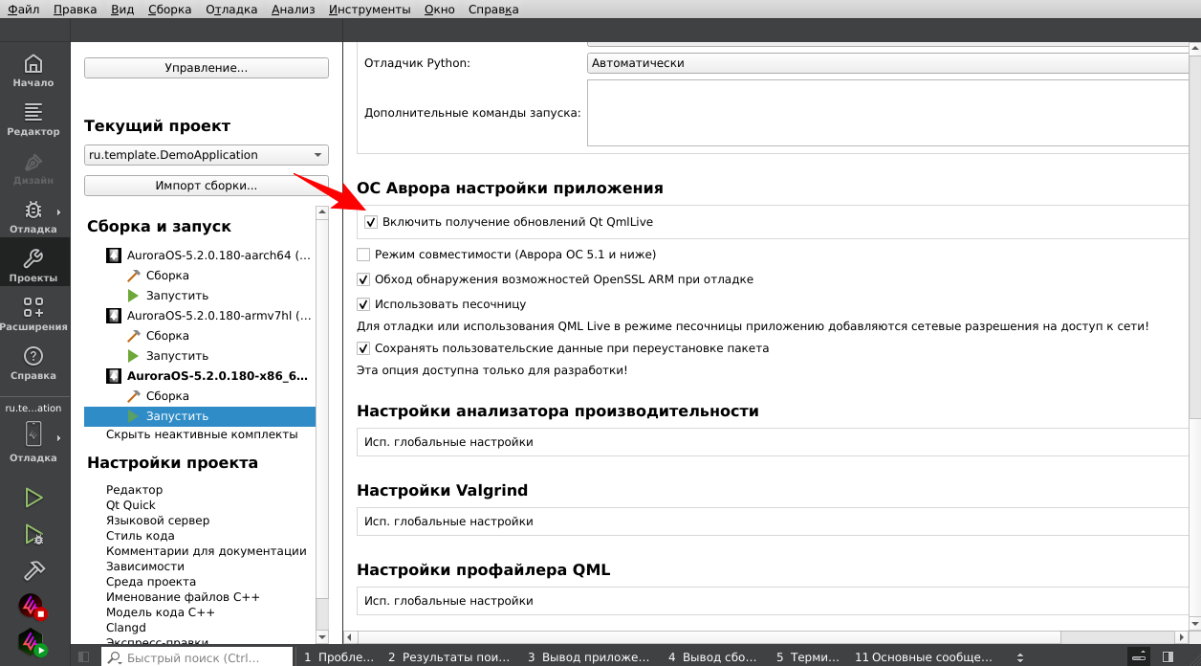Open the Начало welcome mode
The width and height of the screenshot is (1201, 666).
33,71
